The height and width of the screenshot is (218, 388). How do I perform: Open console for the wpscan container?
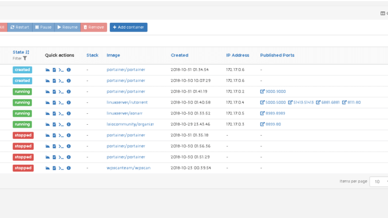click(x=61, y=168)
